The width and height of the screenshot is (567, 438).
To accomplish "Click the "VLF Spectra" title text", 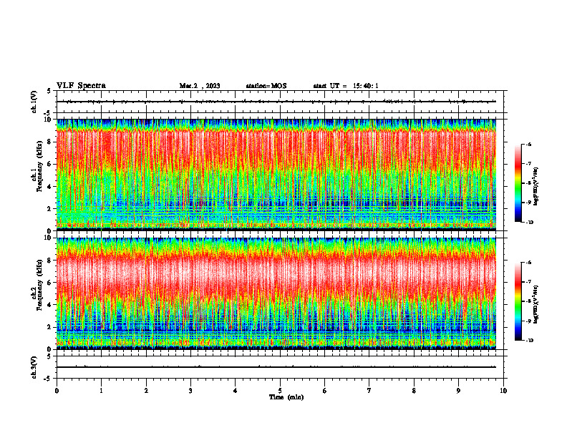I will (81, 86).
